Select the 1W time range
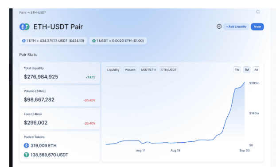This screenshot has width=276, height=167. (x=237, y=70)
